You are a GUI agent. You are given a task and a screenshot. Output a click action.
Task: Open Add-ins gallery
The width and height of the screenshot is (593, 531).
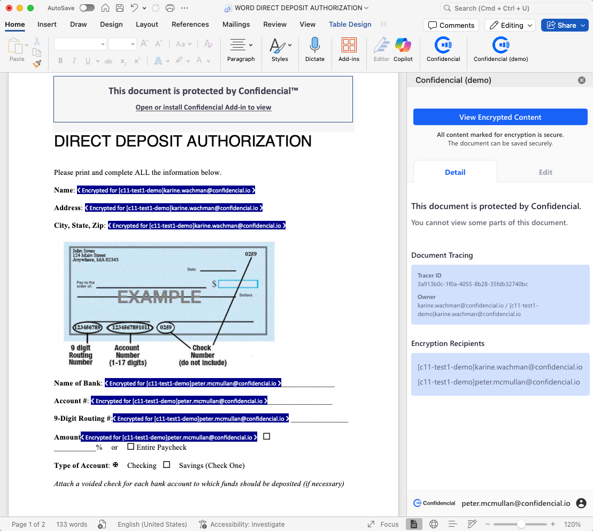point(349,49)
